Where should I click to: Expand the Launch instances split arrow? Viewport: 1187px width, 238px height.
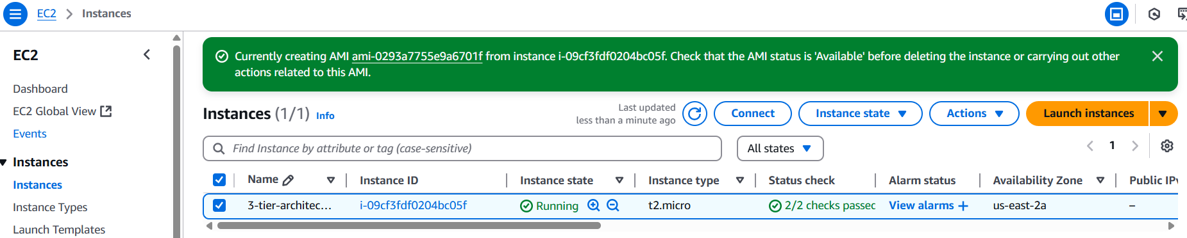(1163, 114)
